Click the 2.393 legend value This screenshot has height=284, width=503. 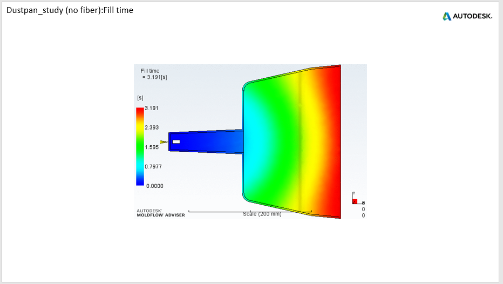point(152,128)
